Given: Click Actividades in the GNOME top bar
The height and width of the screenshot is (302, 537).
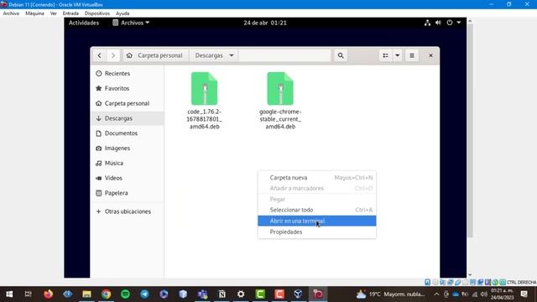Looking at the screenshot, I should click(84, 23).
